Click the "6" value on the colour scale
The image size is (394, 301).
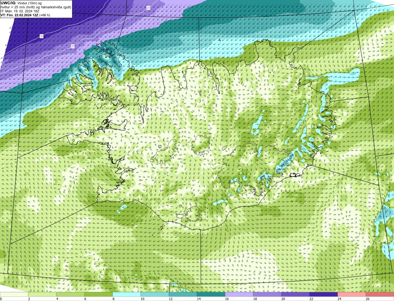(x=85, y=299)
